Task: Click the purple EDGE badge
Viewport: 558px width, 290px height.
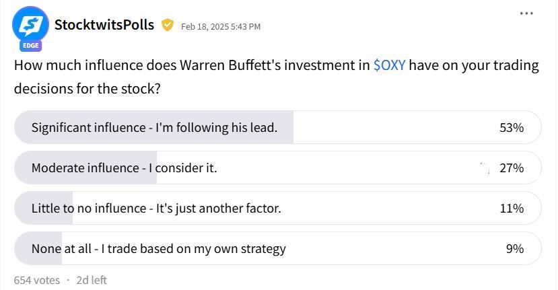Action: (30, 46)
